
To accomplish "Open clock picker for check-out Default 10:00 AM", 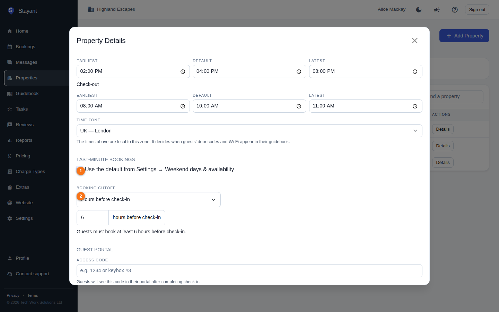I will coord(299,106).
